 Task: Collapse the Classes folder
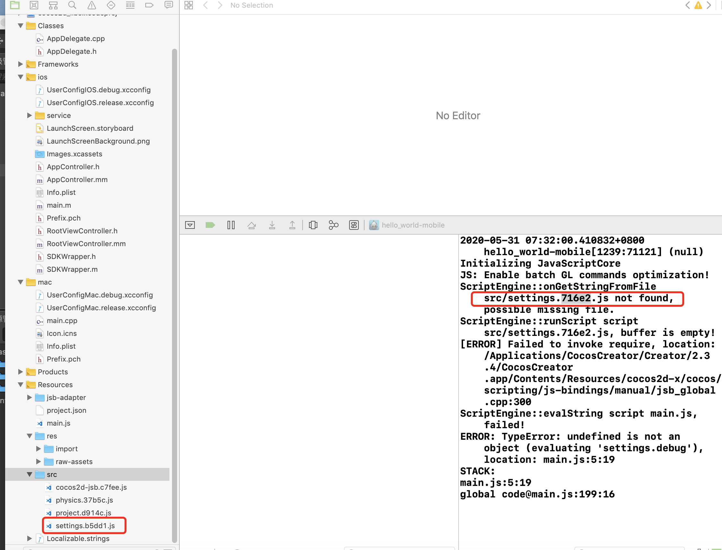tap(21, 26)
